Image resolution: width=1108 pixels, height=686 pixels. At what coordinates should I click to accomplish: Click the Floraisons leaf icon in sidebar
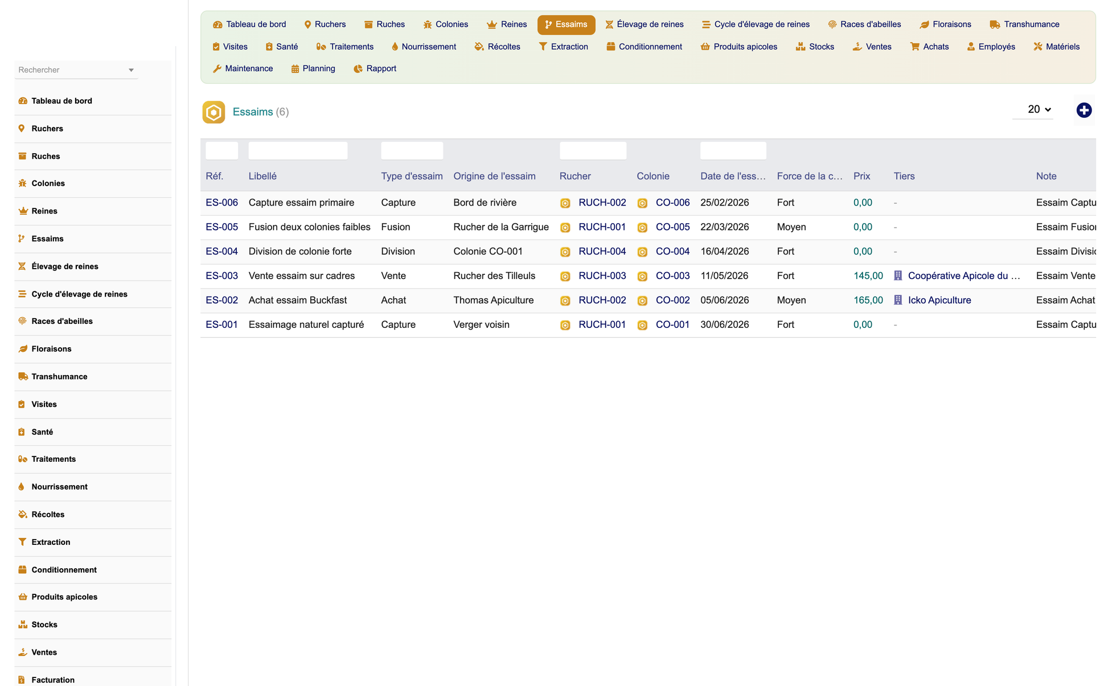pyautogui.click(x=23, y=349)
